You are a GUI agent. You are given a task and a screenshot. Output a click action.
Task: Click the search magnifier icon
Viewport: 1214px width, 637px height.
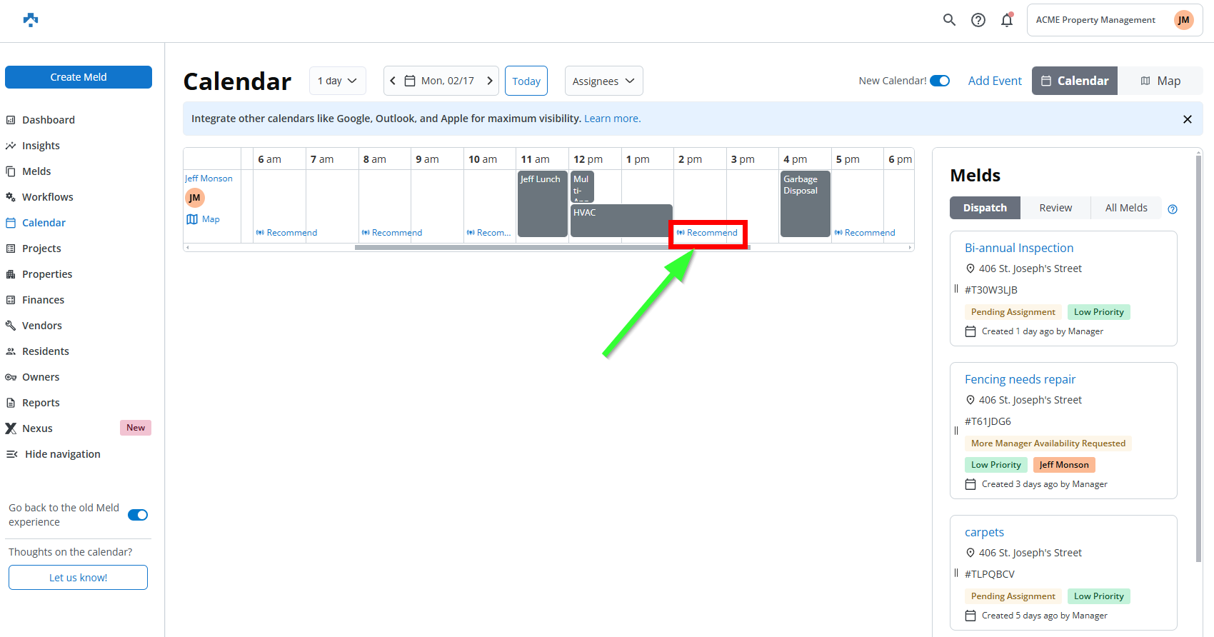[949, 20]
